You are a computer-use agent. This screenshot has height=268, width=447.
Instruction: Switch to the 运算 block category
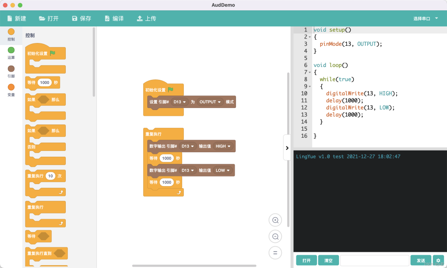(x=11, y=50)
